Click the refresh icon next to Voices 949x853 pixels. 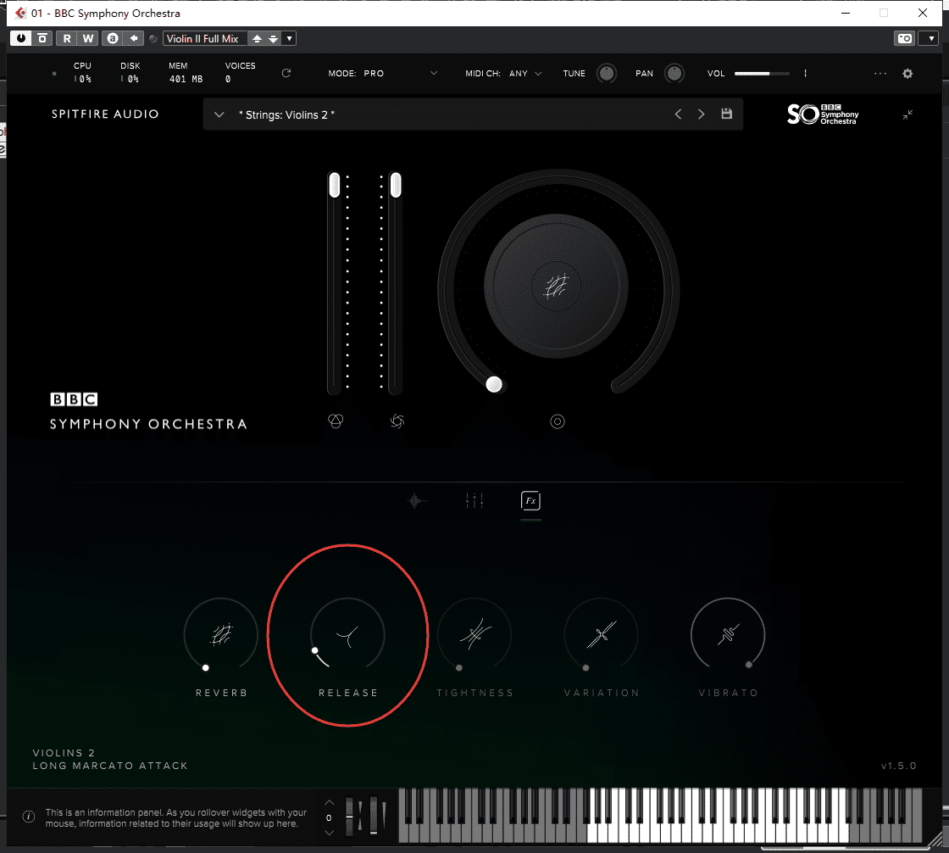click(286, 74)
